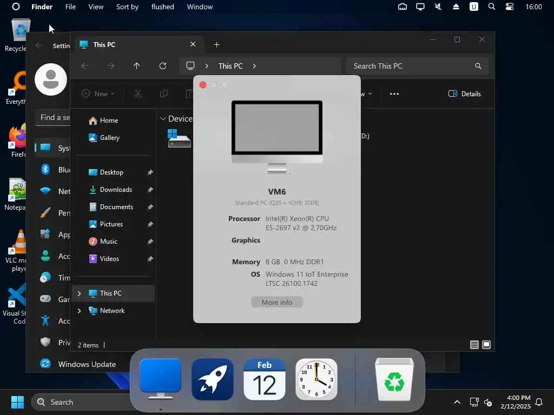This screenshot has width=554, height=415.
Task: Click the PC icon in address bar
Action: tap(190, 66)
